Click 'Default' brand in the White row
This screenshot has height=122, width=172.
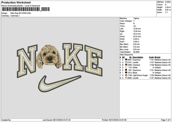pos(157,68)
